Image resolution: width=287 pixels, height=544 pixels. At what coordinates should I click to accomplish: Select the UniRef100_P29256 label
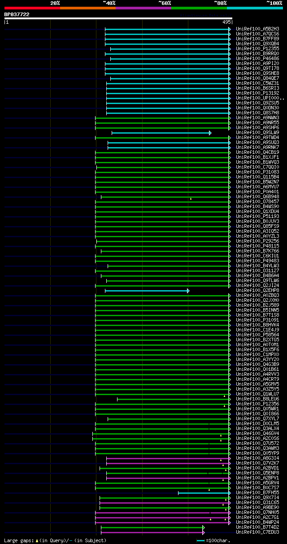[257, 241]
